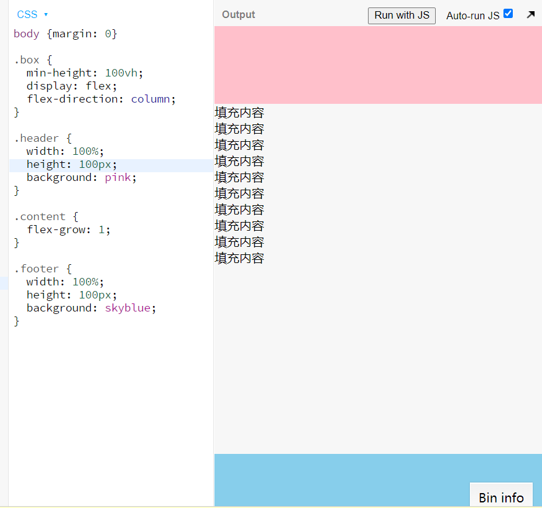542x508 pixels.
Task: Click the 'min-height: 100vh;' line
Action: pos(85,73)
